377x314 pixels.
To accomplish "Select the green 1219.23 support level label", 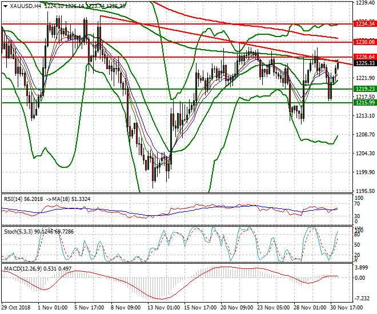I will (365, 89).
